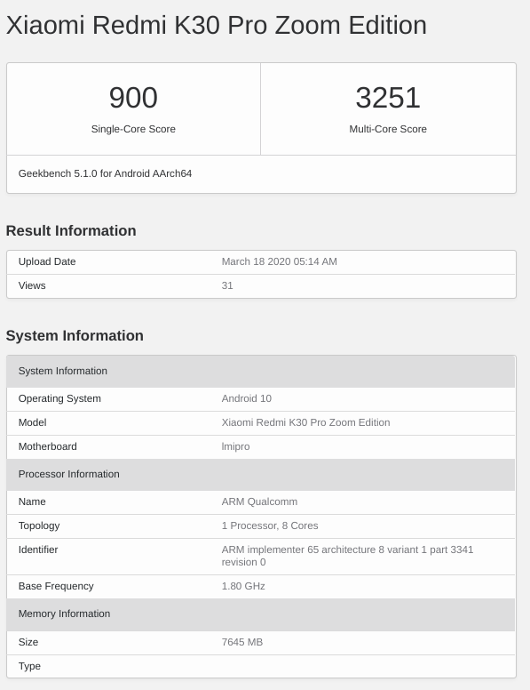Click the Model value in the system table

tap(305, 422)
